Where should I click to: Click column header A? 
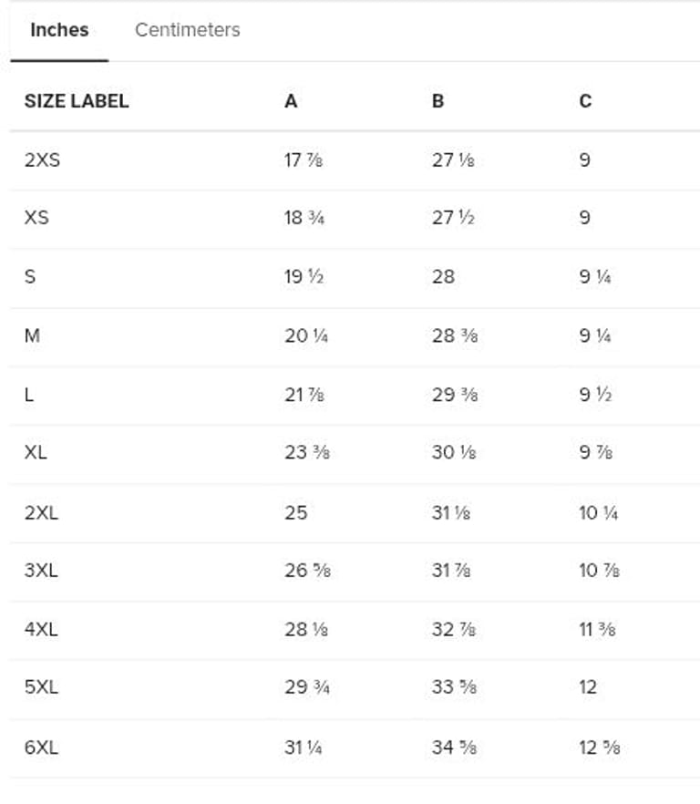tap(291, 101)
